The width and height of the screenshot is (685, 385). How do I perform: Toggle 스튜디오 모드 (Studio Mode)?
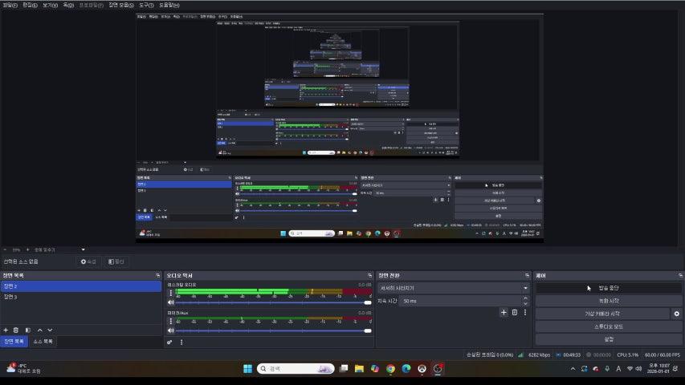(x=608, y=326)
